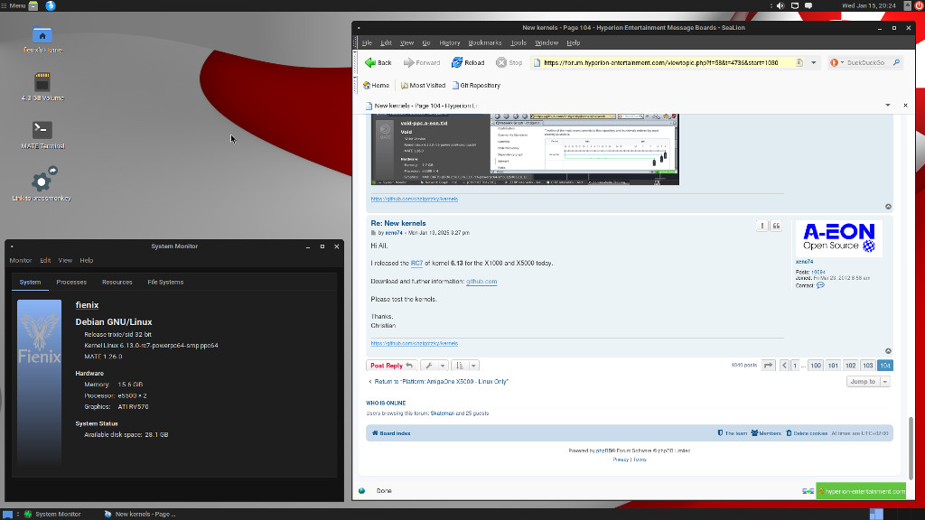Switch to the Processes tab
Viewport: 925px width, 520px height.
tap(71, 283)
